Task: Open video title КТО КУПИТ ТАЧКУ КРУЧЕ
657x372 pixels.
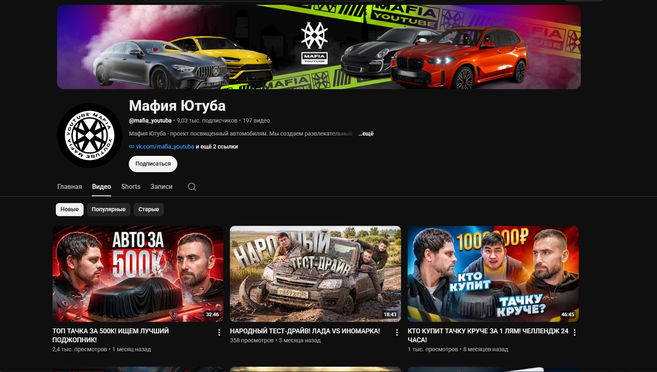Action: (x=488, y=335)
